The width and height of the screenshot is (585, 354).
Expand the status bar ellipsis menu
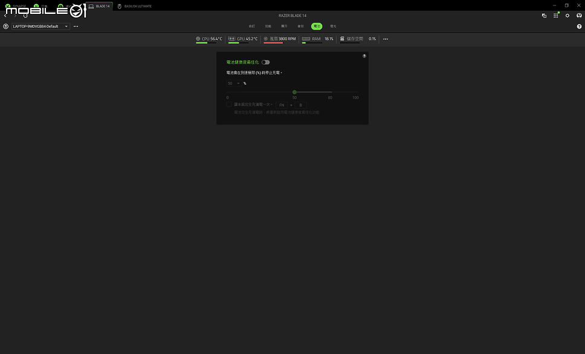[386, 39]
